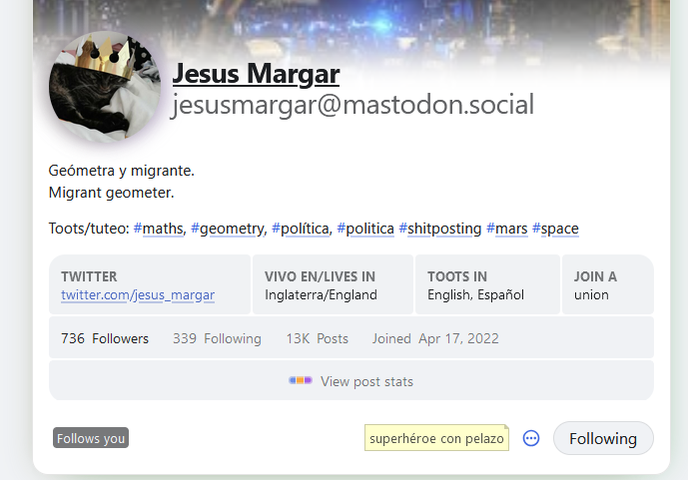Toggle the Following button
Viewport: 688px width, 480px height.
click(603, 438)
